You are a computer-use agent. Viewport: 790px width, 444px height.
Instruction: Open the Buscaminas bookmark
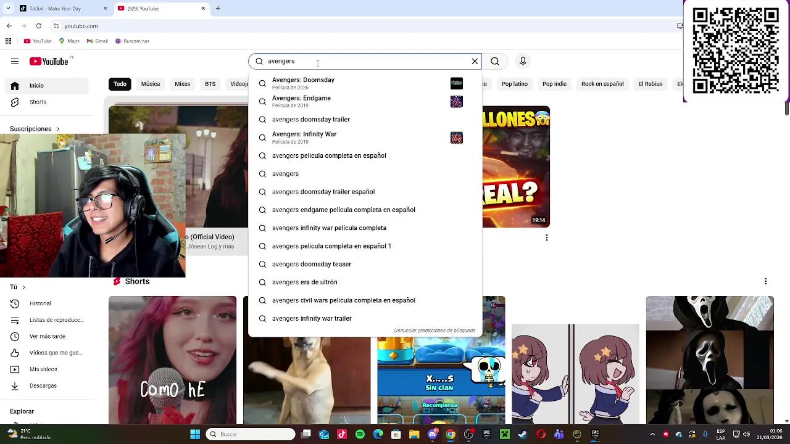[x=132, y=41]
